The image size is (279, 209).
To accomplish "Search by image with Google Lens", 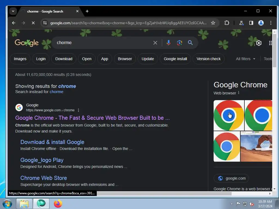I will click(x=179, y=43).
